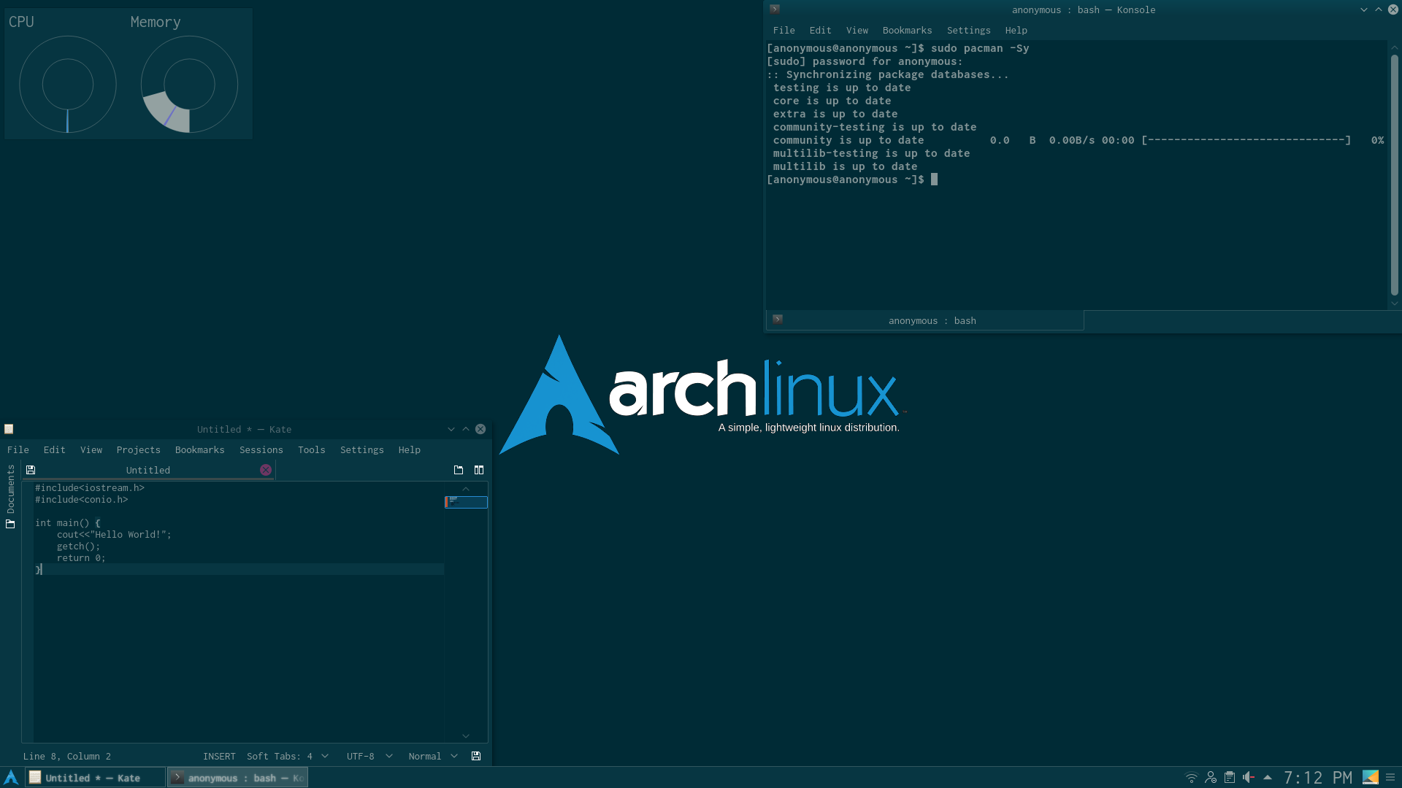The width and height of the screenshot is (1402, 788).
Task: Open the Sessions menu in Kate editor
Action: [x=260, y=449]
